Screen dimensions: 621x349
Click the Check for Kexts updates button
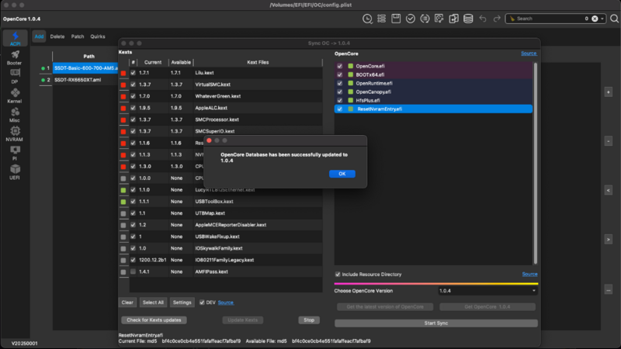pos(154,320)
